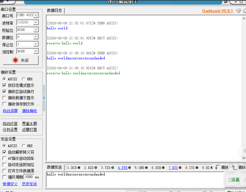Open the 快捷定义 link

pos(10,184)
